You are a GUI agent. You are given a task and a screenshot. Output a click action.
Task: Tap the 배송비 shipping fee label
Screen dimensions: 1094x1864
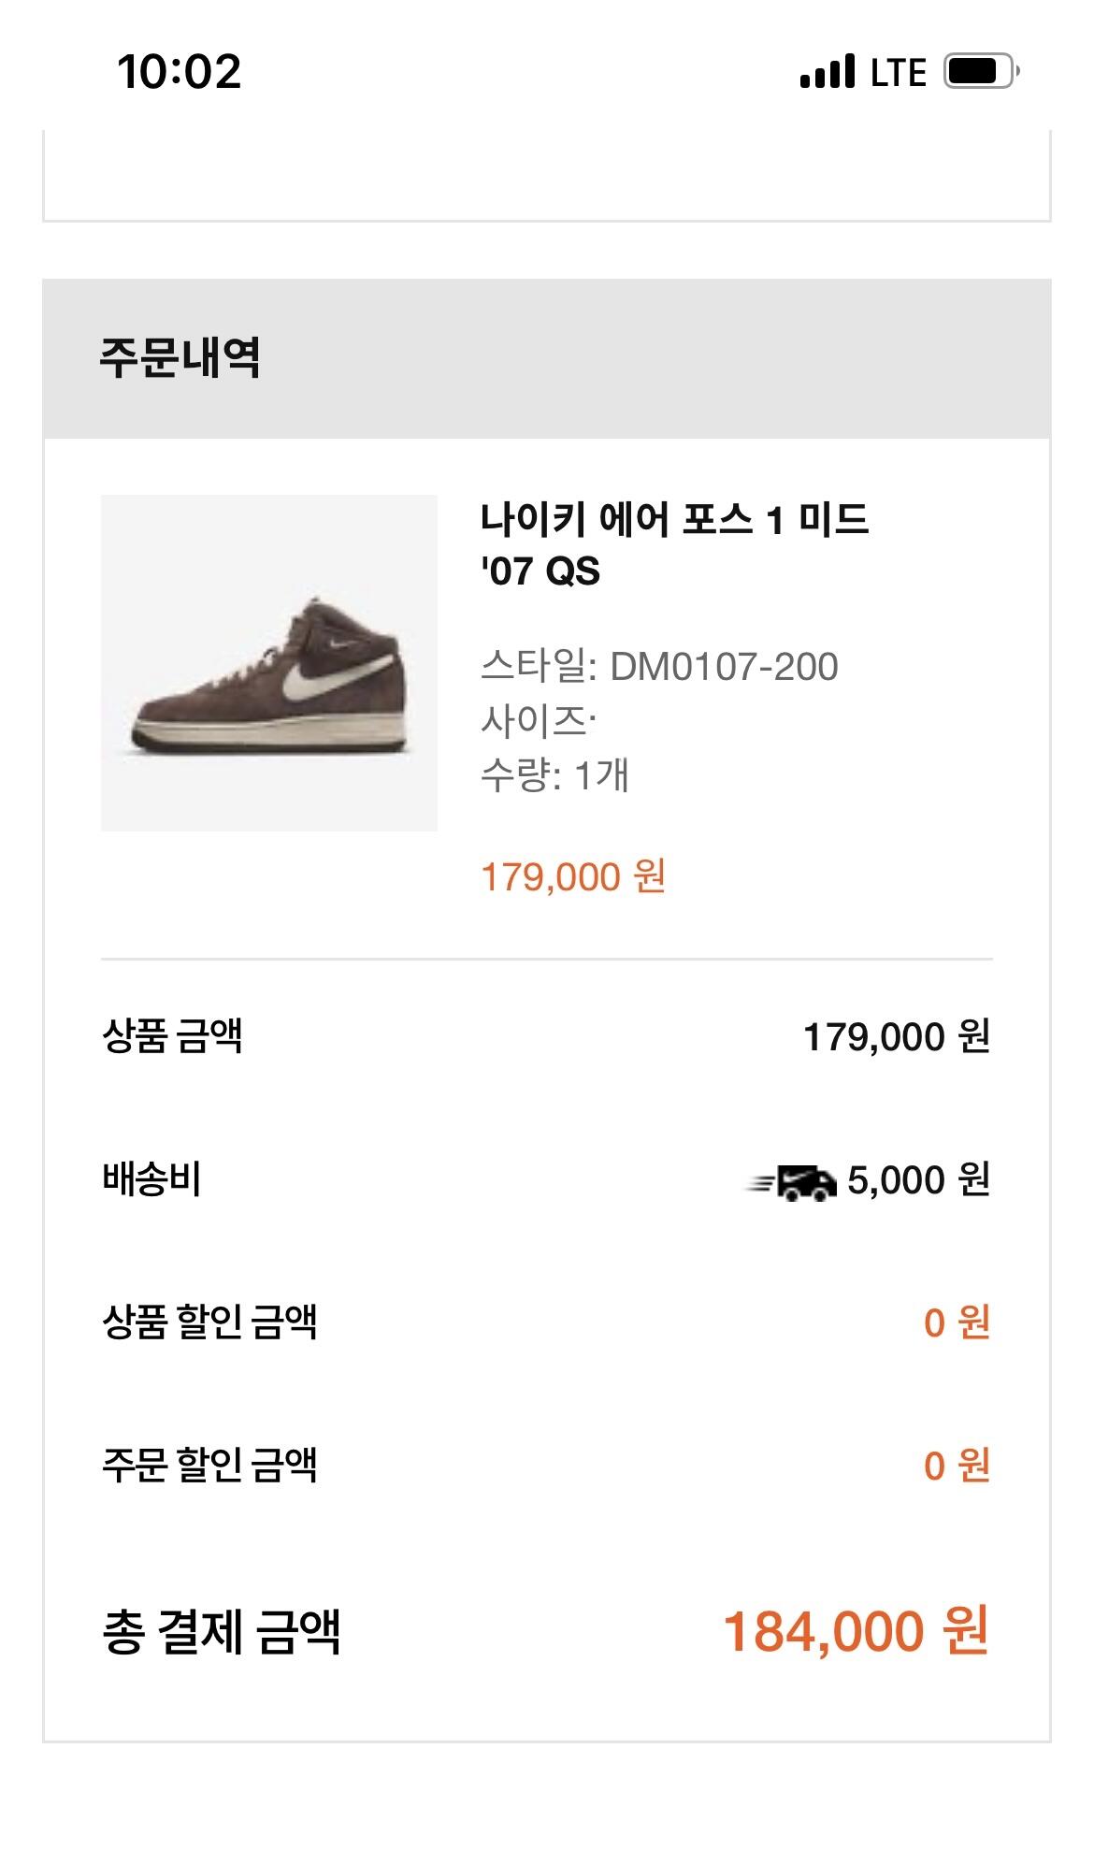pos(151,1179)
